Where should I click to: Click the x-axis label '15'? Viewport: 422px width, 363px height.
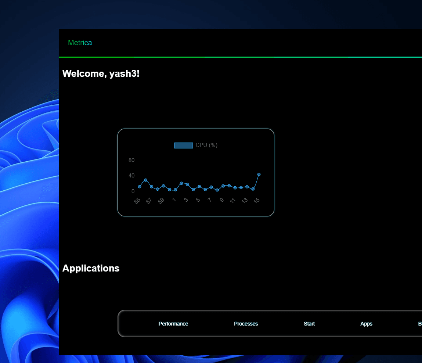tap(256, 200)
